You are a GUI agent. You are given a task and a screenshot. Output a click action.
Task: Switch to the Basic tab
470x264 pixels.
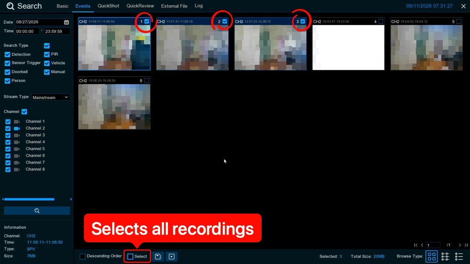pyautogui.click(x=62, y=6)
